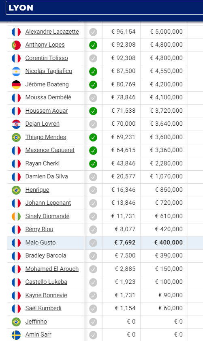Open Bradley Barcola player link

pyautogui.click(x=46, y=255)
